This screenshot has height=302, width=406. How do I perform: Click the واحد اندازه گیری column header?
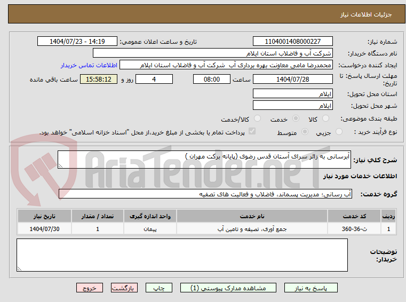click(150, 216)
